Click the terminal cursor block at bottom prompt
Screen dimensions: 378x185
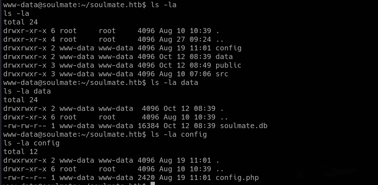pyautogui.click(x=152, y=184)
